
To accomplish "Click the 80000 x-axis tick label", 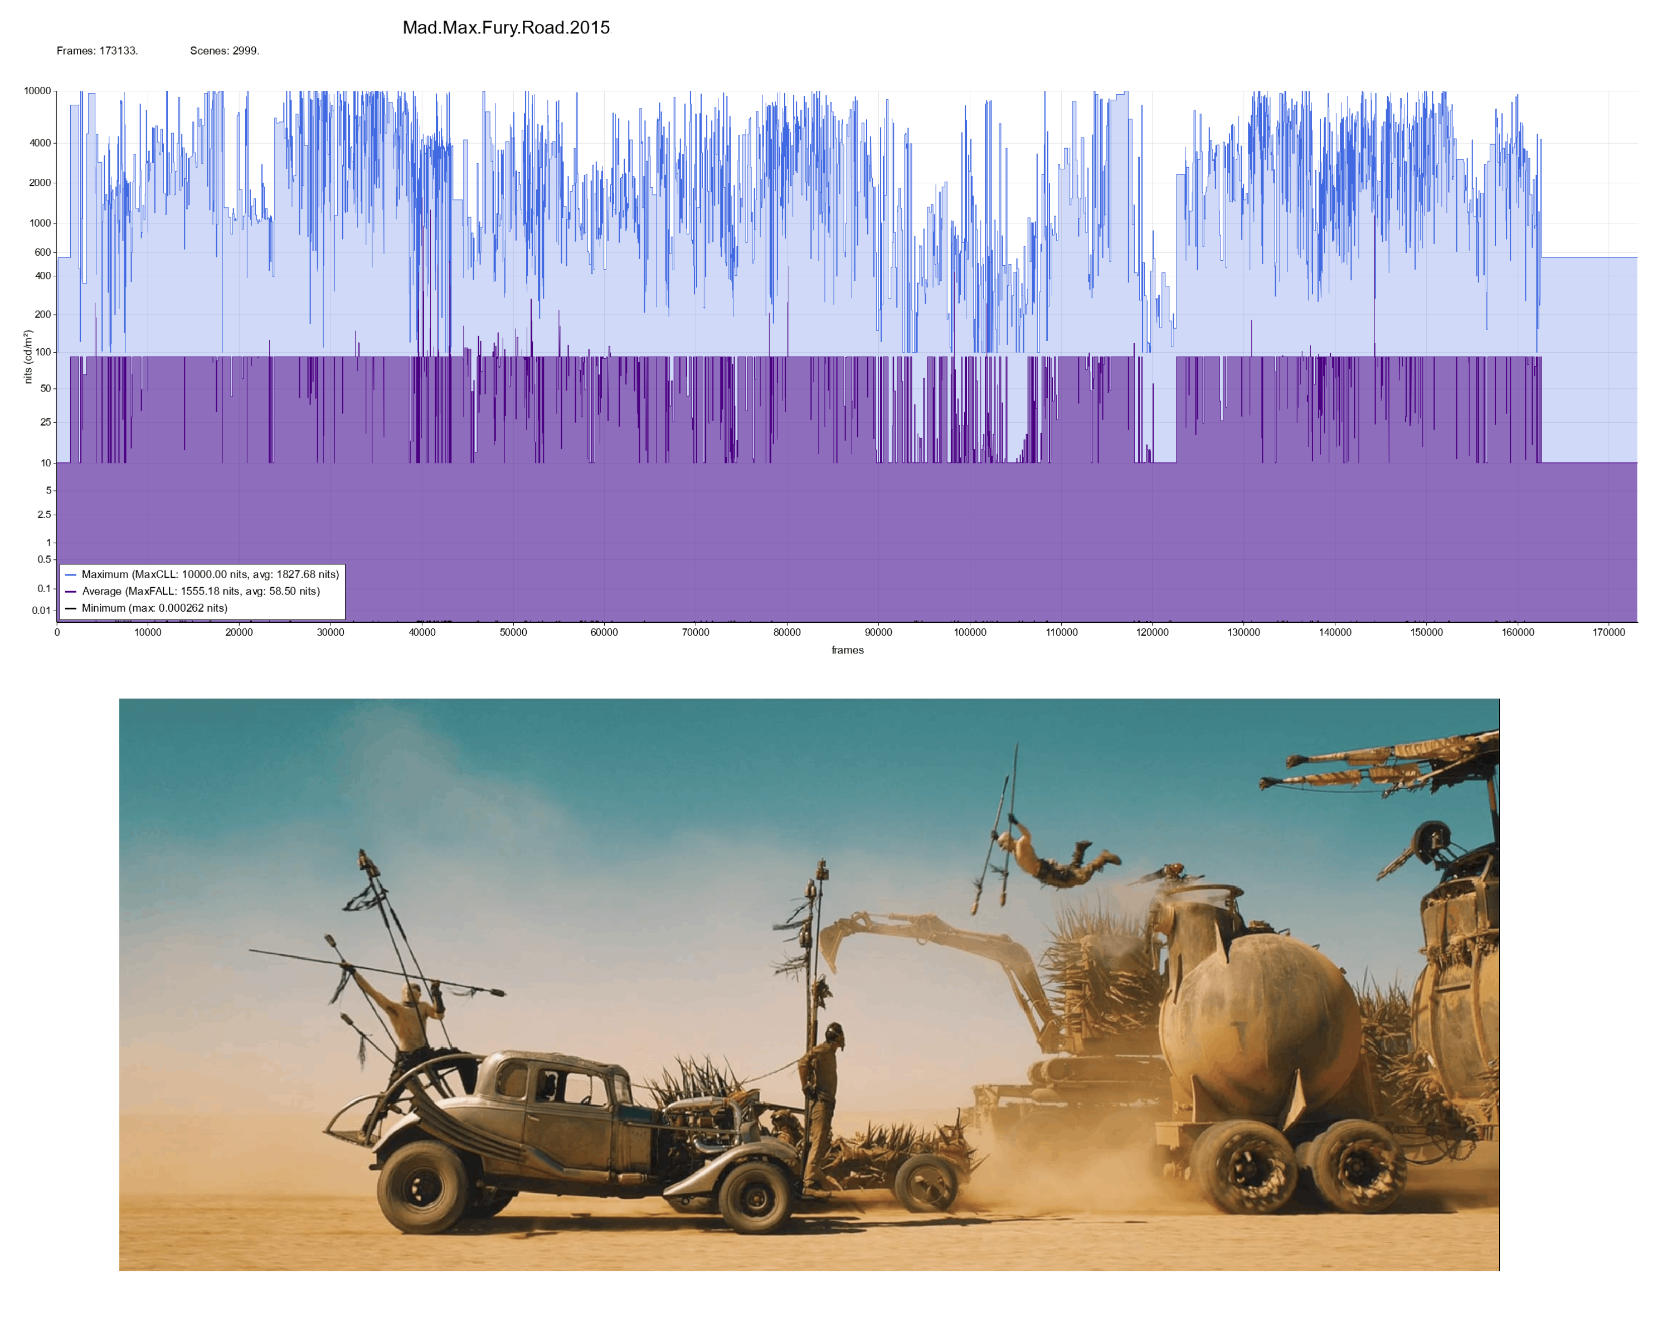I will click(x=787, y=632).
